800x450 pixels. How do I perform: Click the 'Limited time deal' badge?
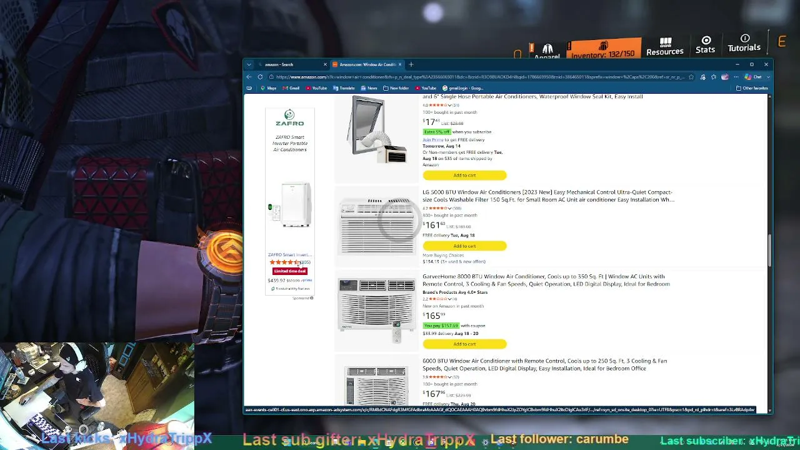290,271
